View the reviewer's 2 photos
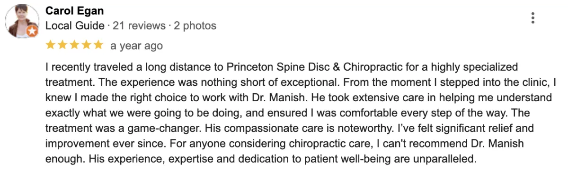This screenshot has height=171, width=568. pyautogui.click(x=195, y=25)
